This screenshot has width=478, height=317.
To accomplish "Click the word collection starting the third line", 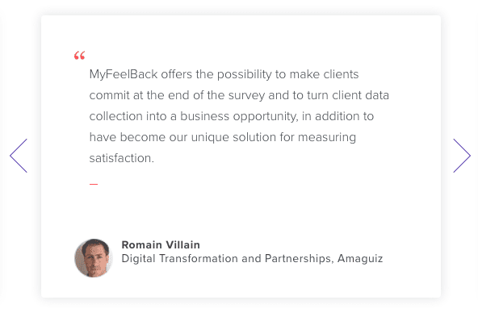I will 115,116.
